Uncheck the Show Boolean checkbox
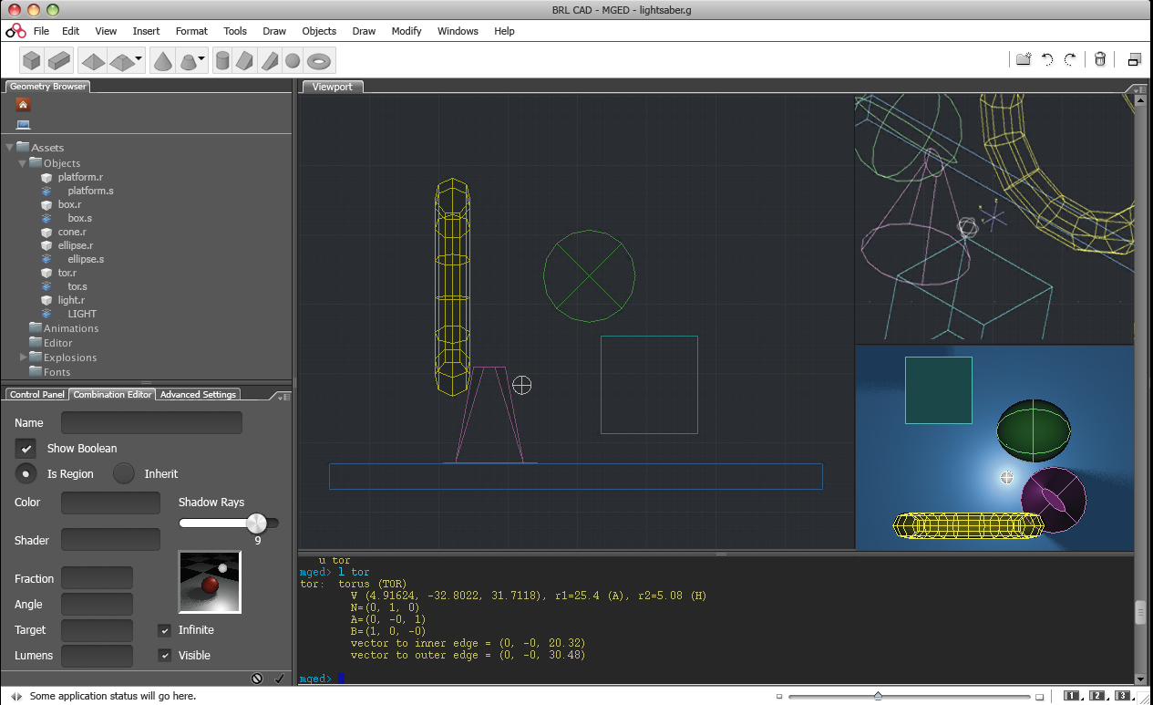This screenshot has height=705, width=1153. pyautogui.click(x=26, y=448)
